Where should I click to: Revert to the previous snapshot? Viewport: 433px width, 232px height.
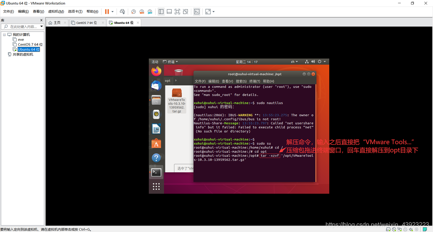[142, 11]
